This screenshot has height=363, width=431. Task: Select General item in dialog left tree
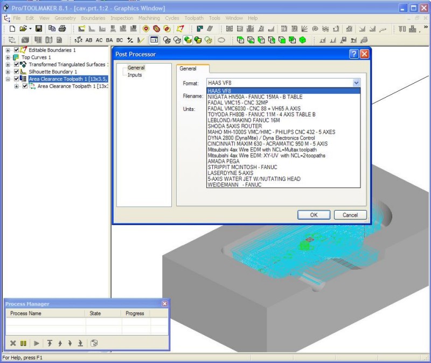(136, 68)
